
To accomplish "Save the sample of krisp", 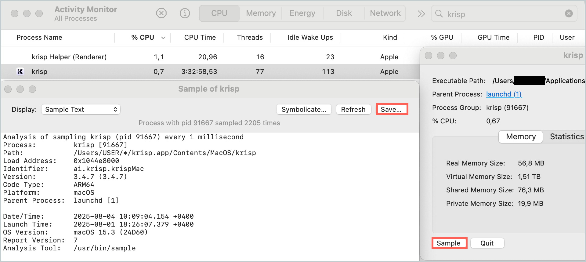I will point(392,109).
